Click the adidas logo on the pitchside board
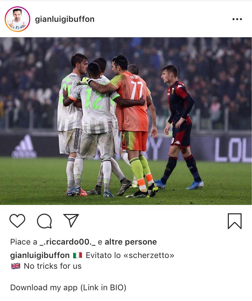252x301 pixels. (25, 146)
